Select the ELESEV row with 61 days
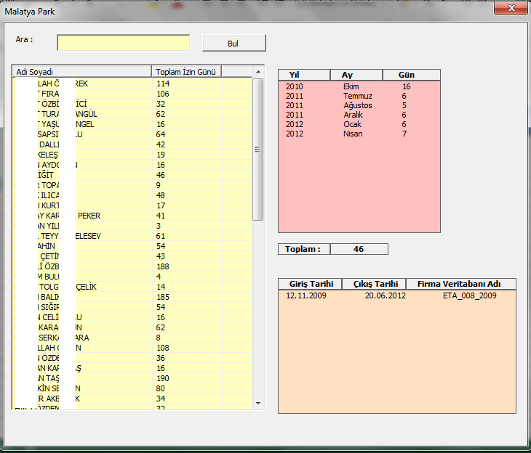Viewport: 531px width, 453px height. click(x=133, y=236)
